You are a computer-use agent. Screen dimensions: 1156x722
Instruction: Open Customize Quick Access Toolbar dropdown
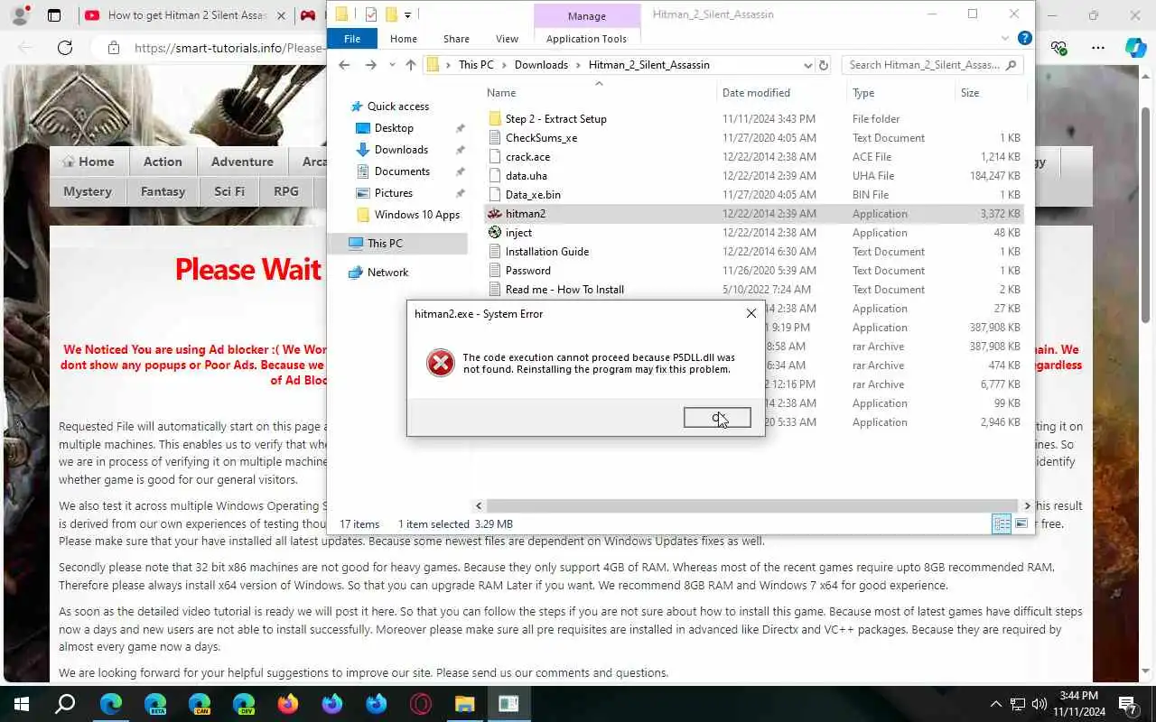pyautogui.click(x=407, y=15)
